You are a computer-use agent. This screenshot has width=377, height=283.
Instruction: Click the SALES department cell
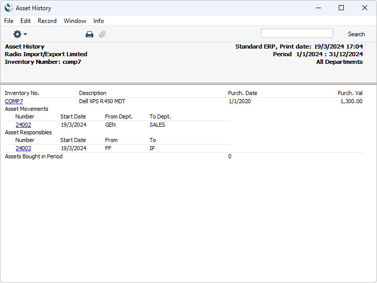click(157, 125)
